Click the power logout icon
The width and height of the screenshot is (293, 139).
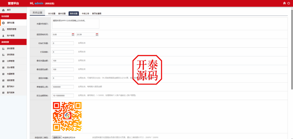[x=289, y=3]
